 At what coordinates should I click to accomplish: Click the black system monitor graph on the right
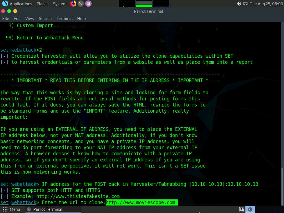pos(161,4)
